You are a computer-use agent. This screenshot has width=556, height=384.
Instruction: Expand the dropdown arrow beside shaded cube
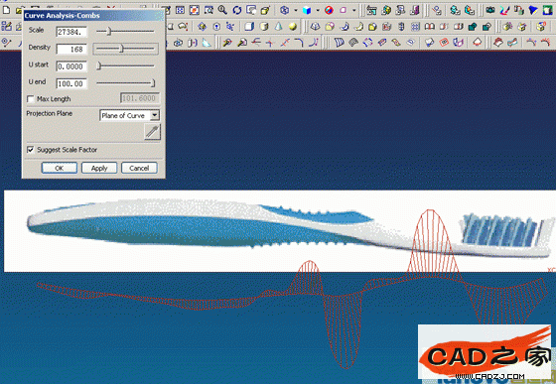(318, 10)
